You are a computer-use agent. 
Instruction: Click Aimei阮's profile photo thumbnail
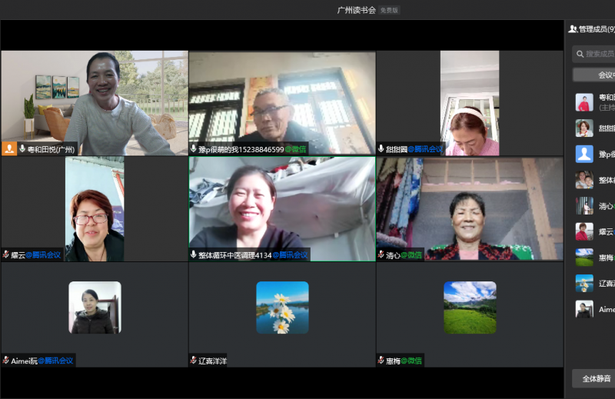pos(95,307)
